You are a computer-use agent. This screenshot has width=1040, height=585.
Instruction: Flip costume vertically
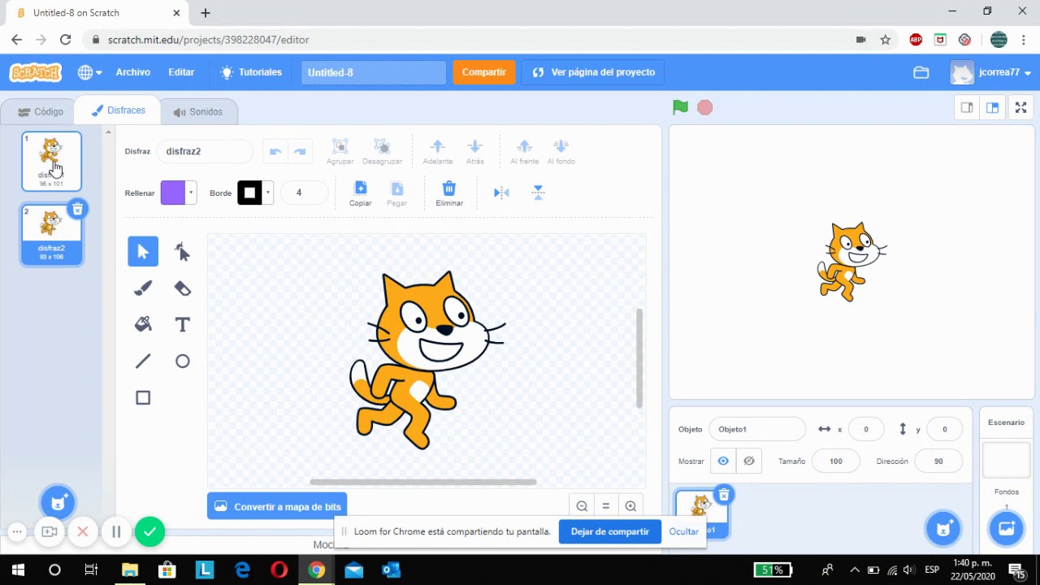pos(538,193)
